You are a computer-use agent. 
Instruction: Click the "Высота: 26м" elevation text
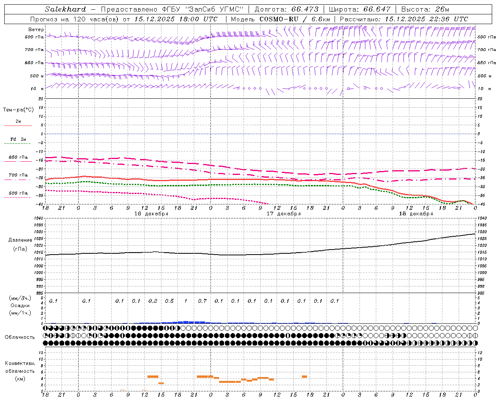tap(424, 9)
